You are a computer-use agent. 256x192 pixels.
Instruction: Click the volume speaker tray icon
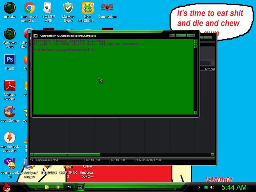[x=212, y=187]
